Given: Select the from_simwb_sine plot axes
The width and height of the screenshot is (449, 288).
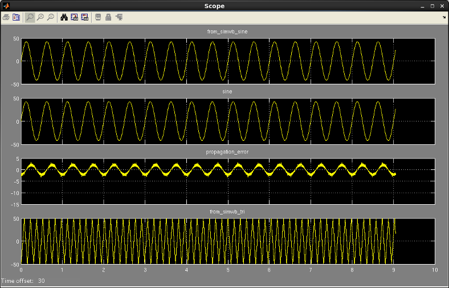Looking at the screenshot, I should [228, 61].
